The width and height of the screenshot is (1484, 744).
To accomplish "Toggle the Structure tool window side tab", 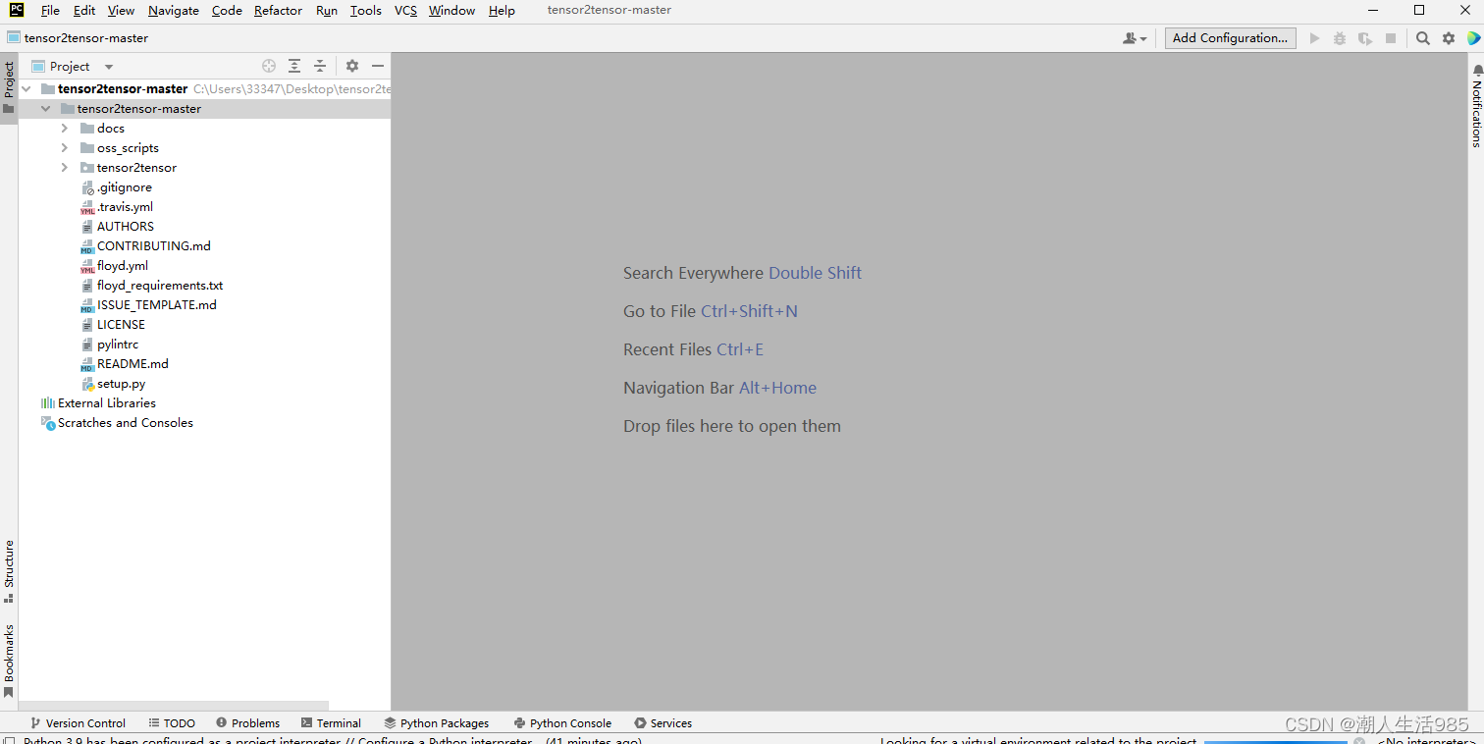I will (9, 571).
